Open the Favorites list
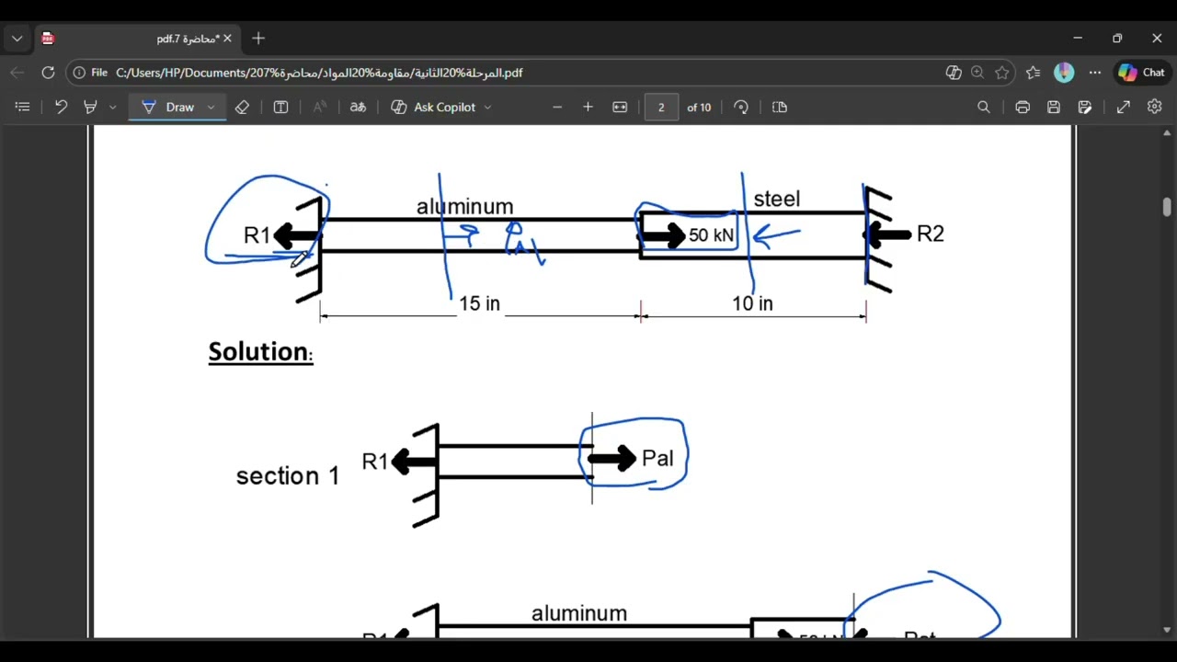 point(1034,73)
